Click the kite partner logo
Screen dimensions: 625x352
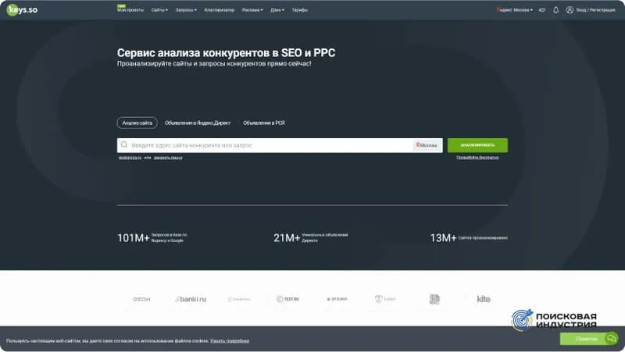coord(484,299)
